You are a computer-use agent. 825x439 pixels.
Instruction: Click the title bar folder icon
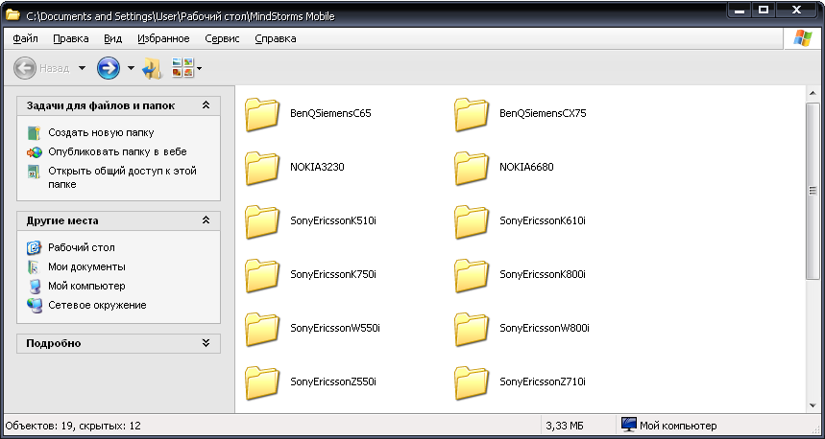click(12, 15)
